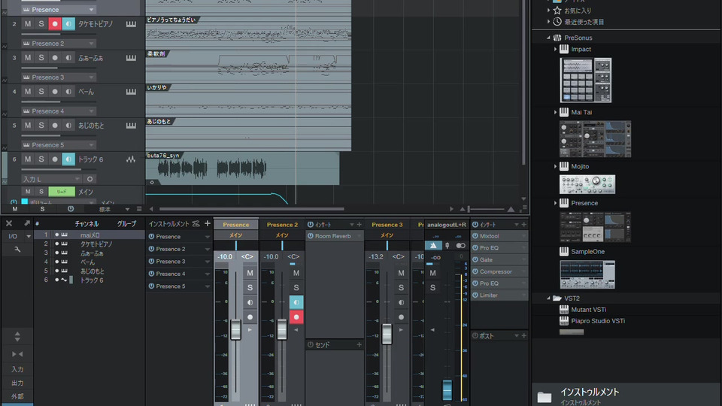Viewport: 722px width, 406px height.
Task: Select the SampleOne preview thumbnail
Action: tap(587, 275)
